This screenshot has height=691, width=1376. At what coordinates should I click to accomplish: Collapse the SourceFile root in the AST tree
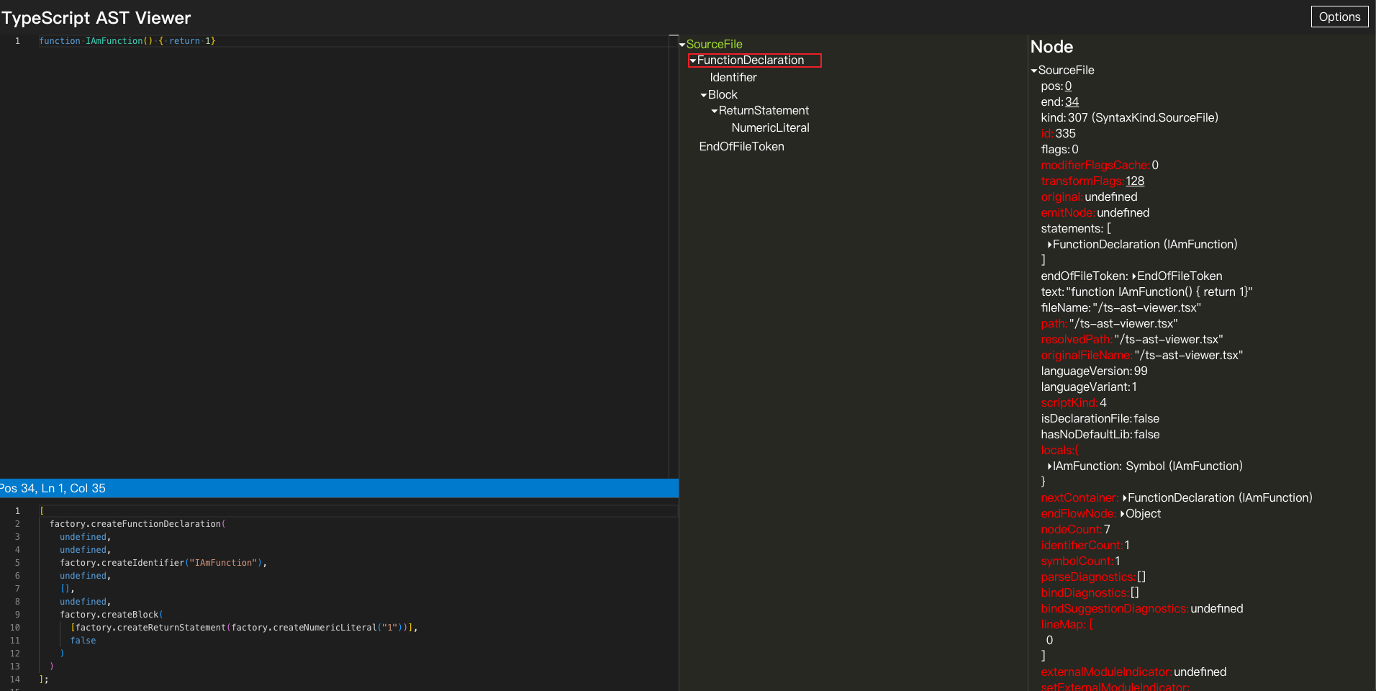(x=682, y=45)
